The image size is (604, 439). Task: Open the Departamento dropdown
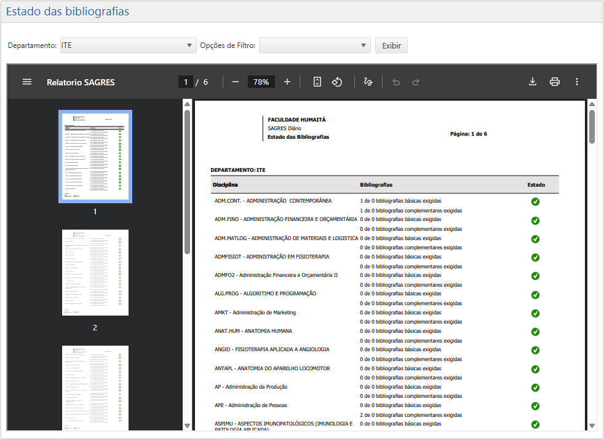(128, 45)
